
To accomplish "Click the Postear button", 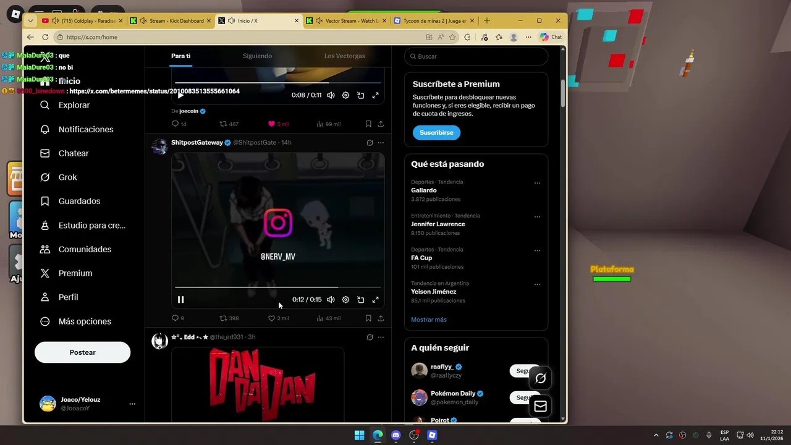I will tap(82, 352).
